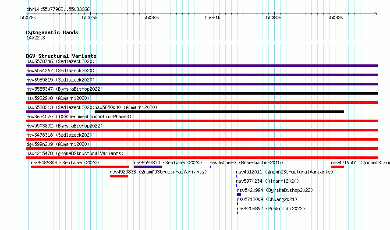Screen dimensions: 390x230
Task: Click the red bar under nsv4219551
Action: pos(337,167)
